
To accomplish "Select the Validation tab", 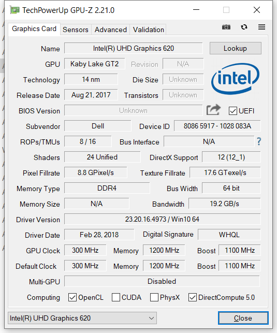I will [149, 30].
